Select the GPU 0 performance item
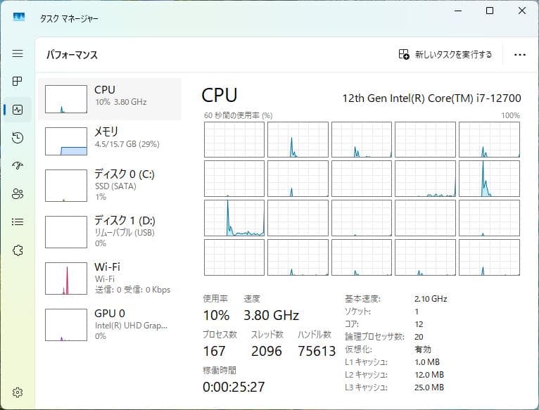 pyautogui.click(x=113, y=324)
